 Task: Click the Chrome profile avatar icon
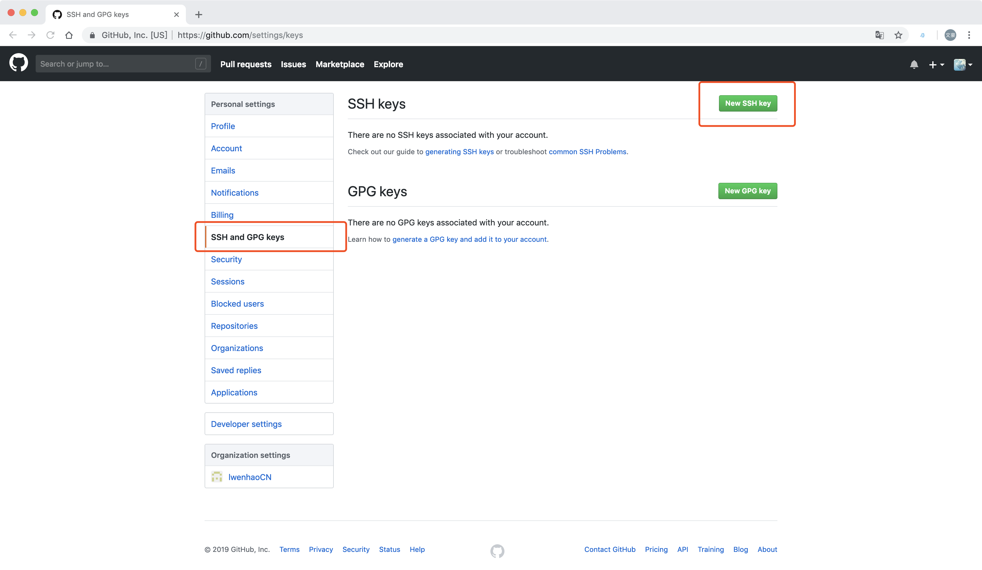point(950,35)
